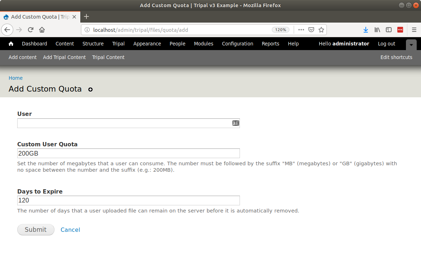Click the Firefox home button
Image resolution: width=421 pixels, height=259 pixels.
[x=42, y=30]
